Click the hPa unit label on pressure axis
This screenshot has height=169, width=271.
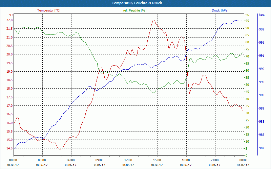click(x=262, y=15)
